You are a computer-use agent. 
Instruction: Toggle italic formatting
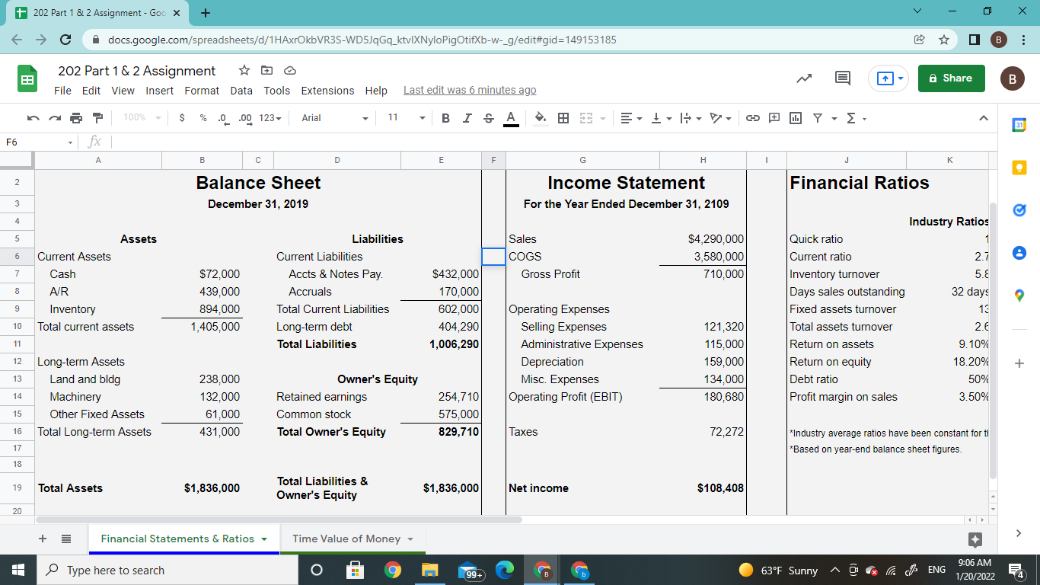467,118
